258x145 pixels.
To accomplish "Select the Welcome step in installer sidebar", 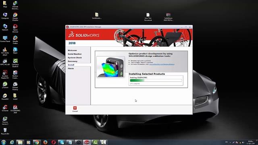I will 72,50.
